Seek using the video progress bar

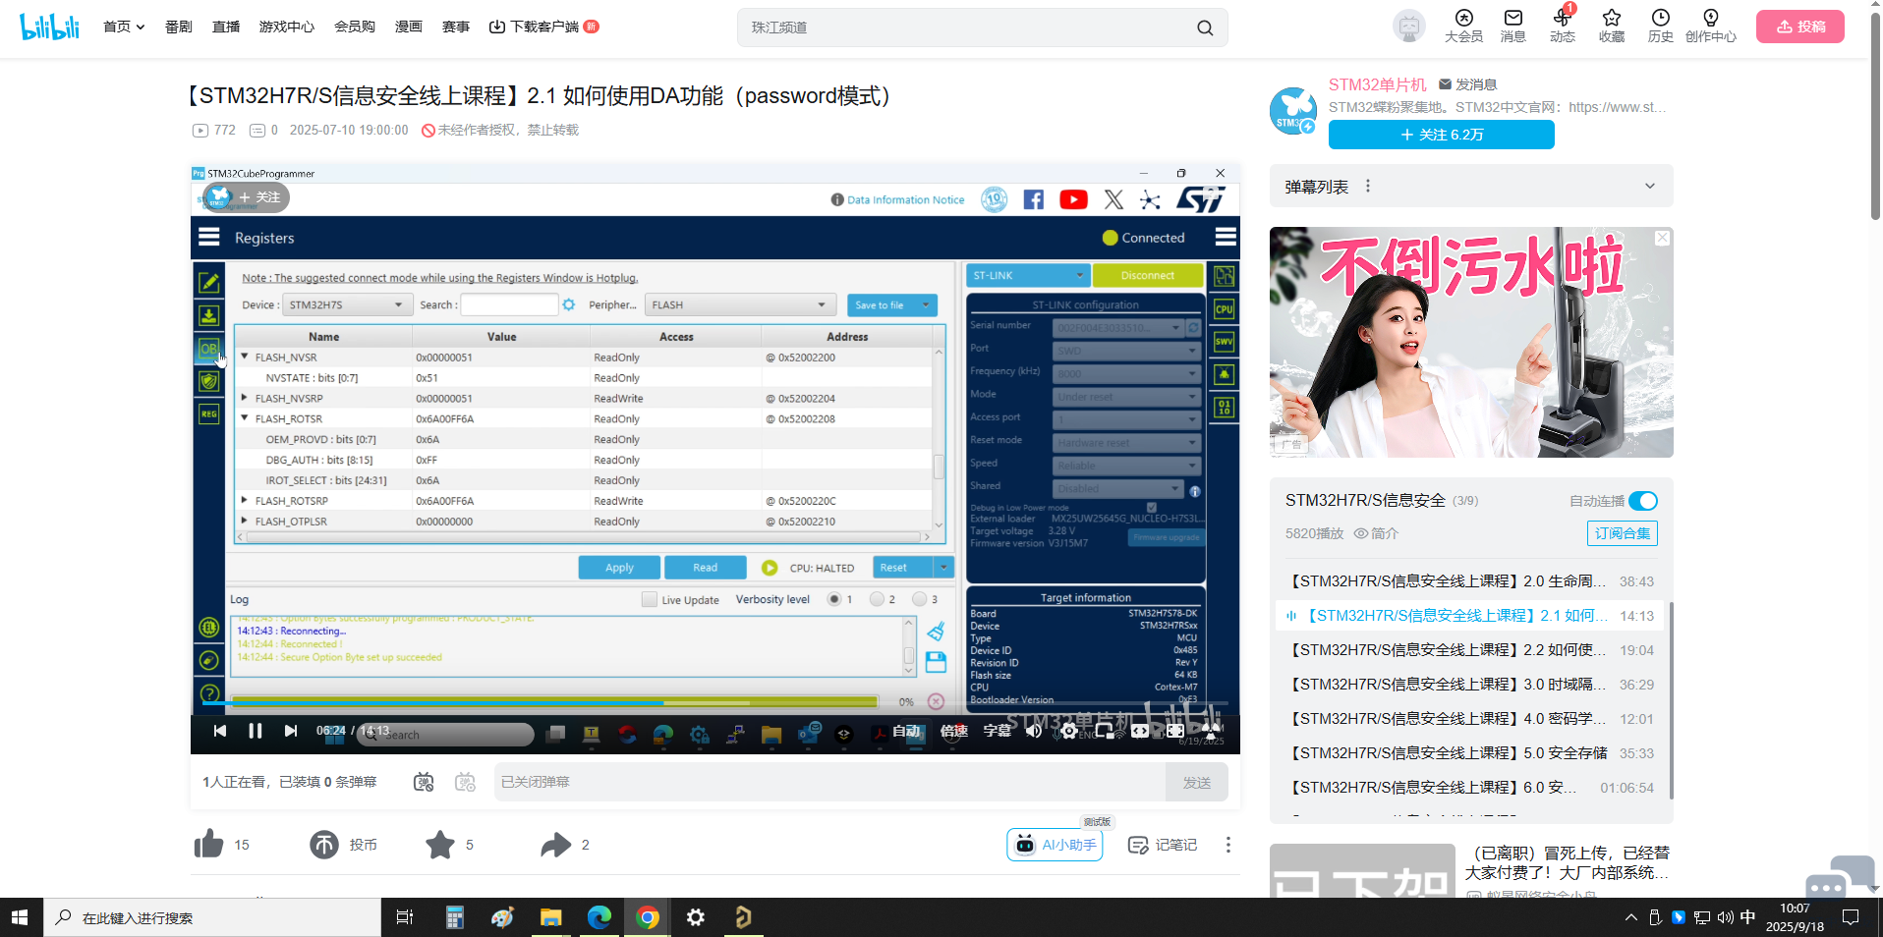coord(715,703)
